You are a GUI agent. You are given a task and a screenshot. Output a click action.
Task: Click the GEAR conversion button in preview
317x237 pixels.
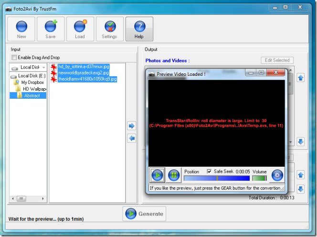click(277, 175)
